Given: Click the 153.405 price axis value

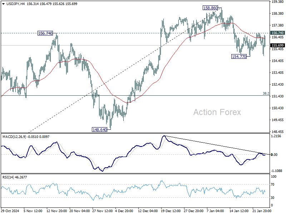Looking at the screenshot, I should pyautogui.click(x=277, y=73).
